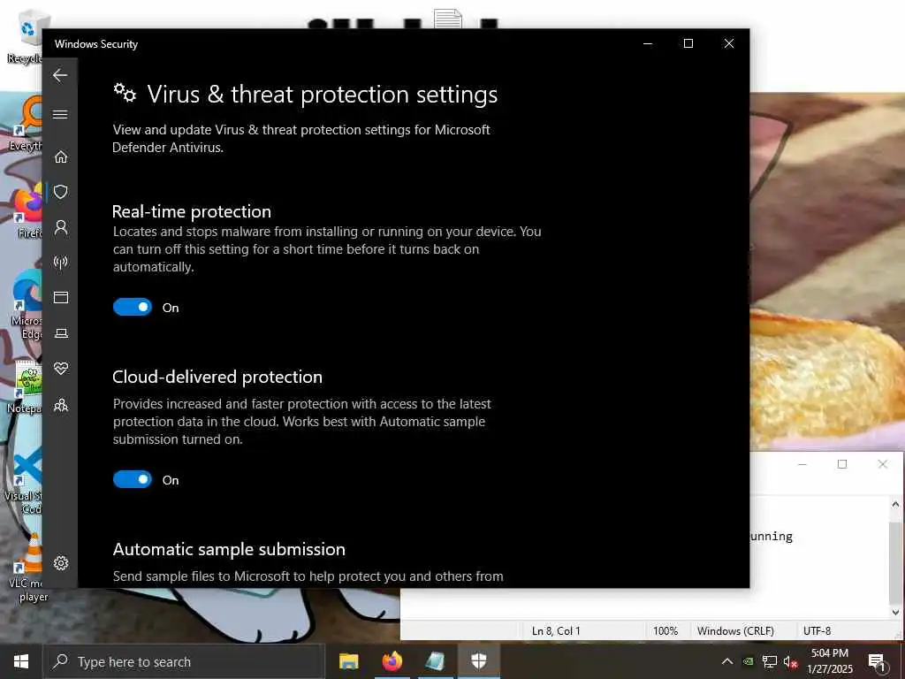The image size is (905, 679).
Task: Click Windows Security shield on taskbar
Action: coord(478,661)
